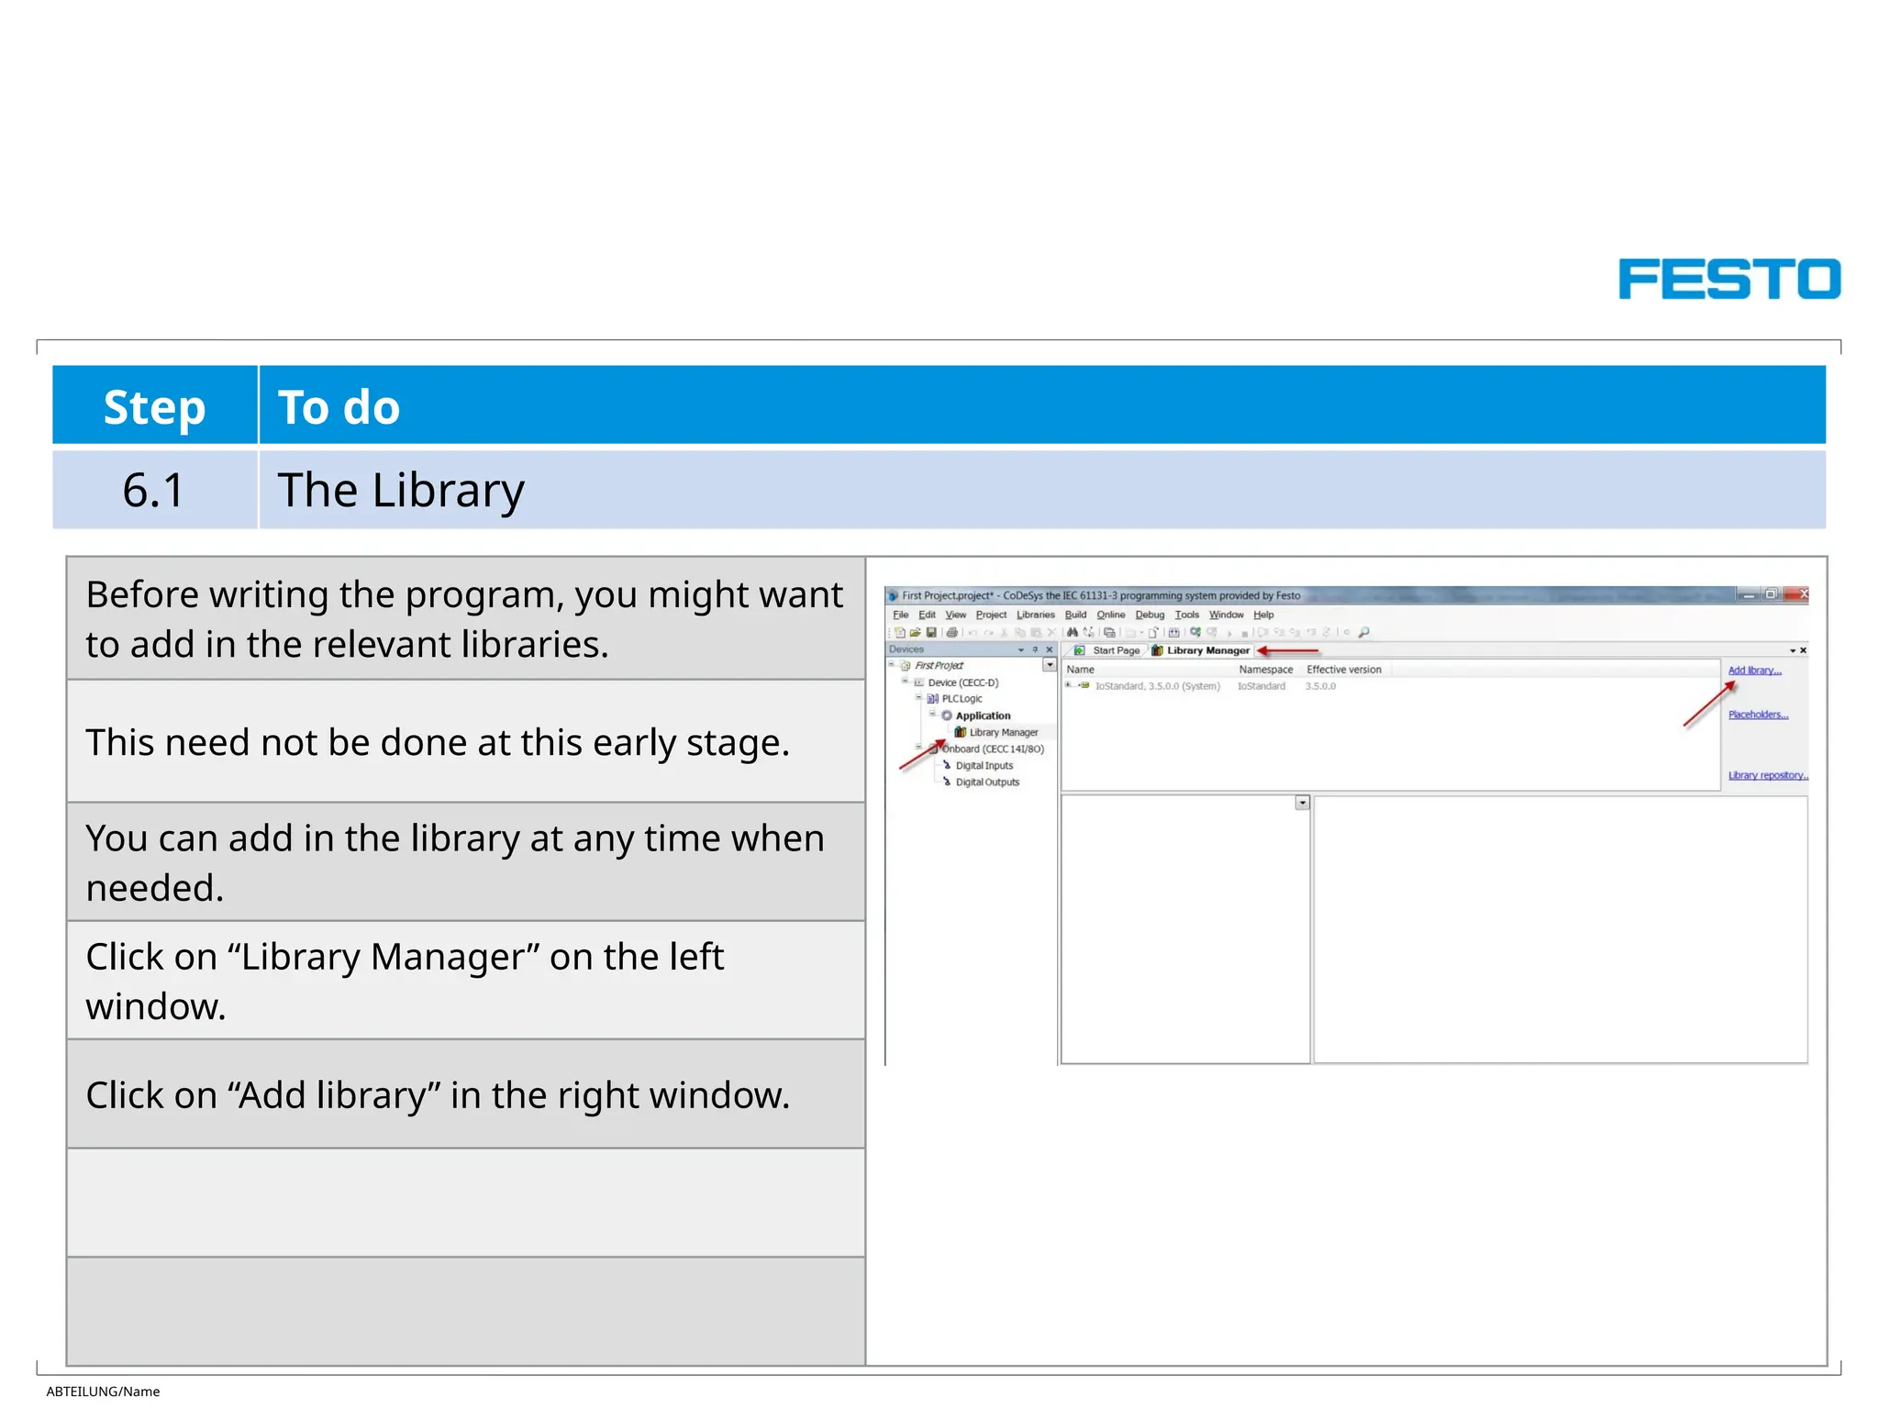Maximize the CoDeSys window
The height and width of the screenshot is (1409, 1879).
1771,594
